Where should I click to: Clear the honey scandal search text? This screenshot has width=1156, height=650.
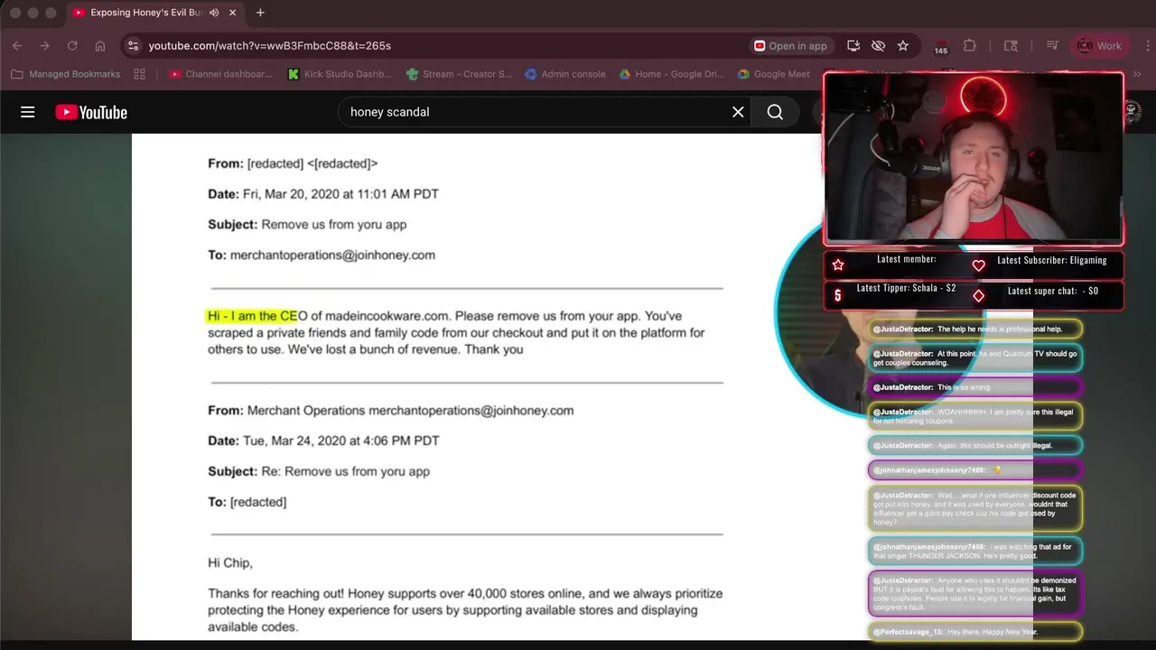(x=738, y=112)
